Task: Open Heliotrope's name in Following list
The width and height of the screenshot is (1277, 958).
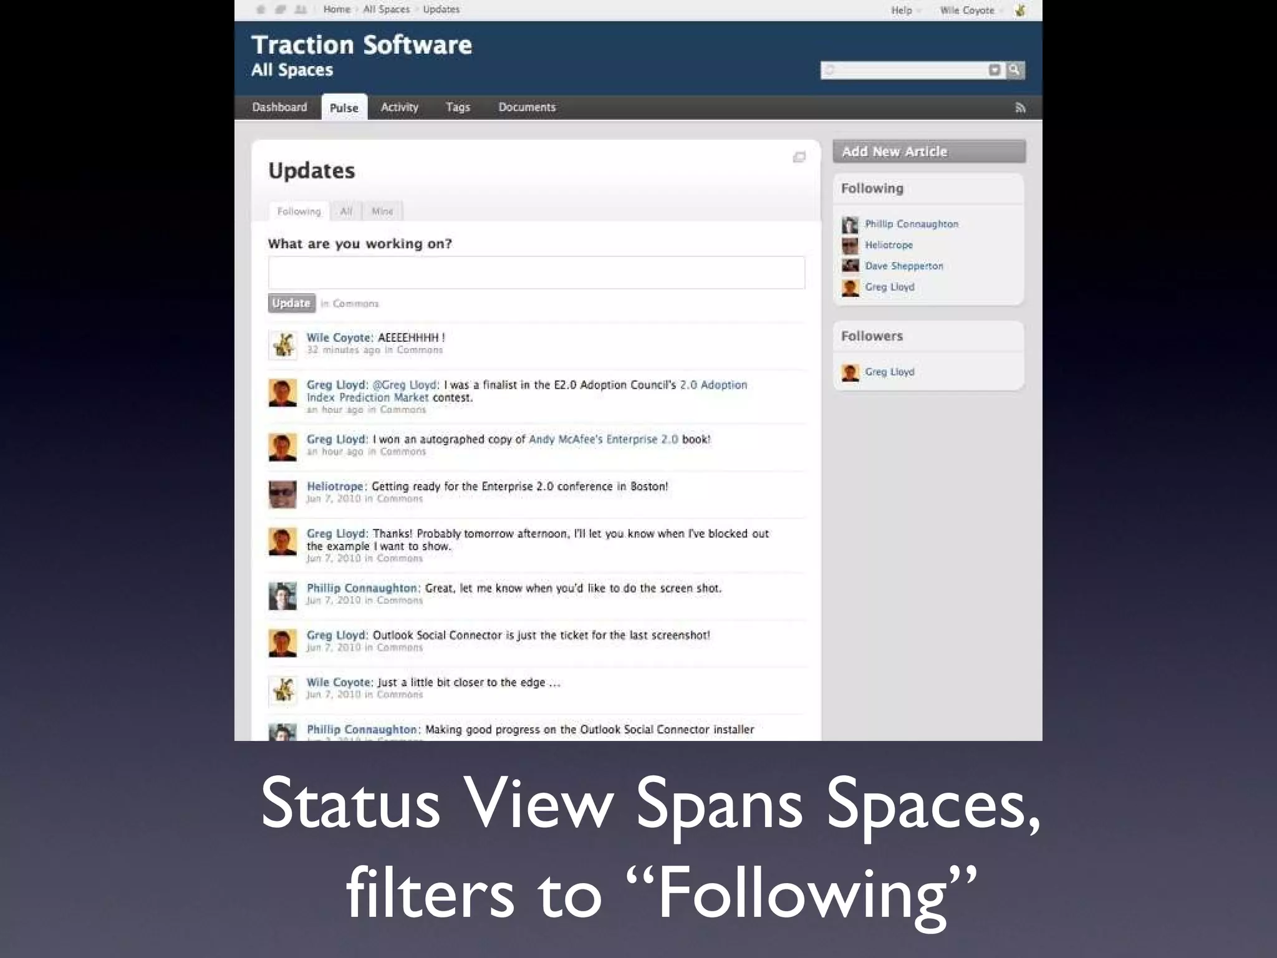Action: pos(889,245)
